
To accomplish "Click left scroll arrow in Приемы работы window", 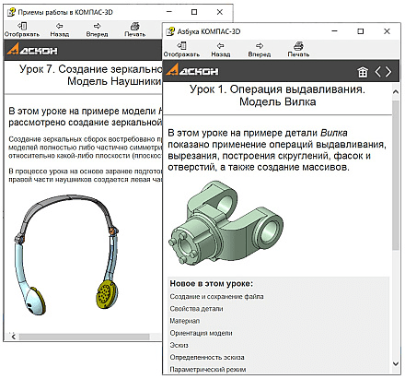I will click(x=14, y=338).
